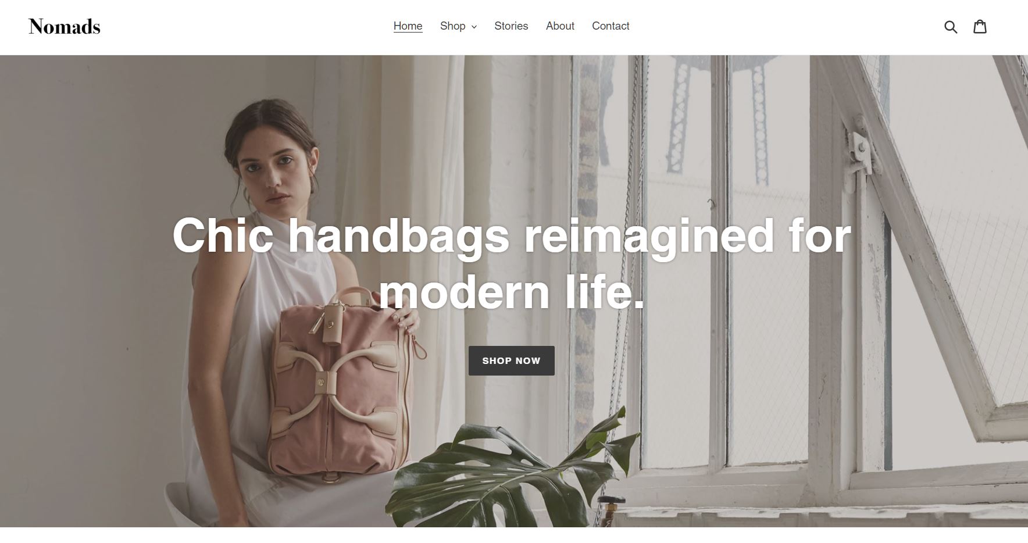Navigate to the About page
Image resolution: width=1028 pixels, height=543 pixels.
(x=560, y=26)
